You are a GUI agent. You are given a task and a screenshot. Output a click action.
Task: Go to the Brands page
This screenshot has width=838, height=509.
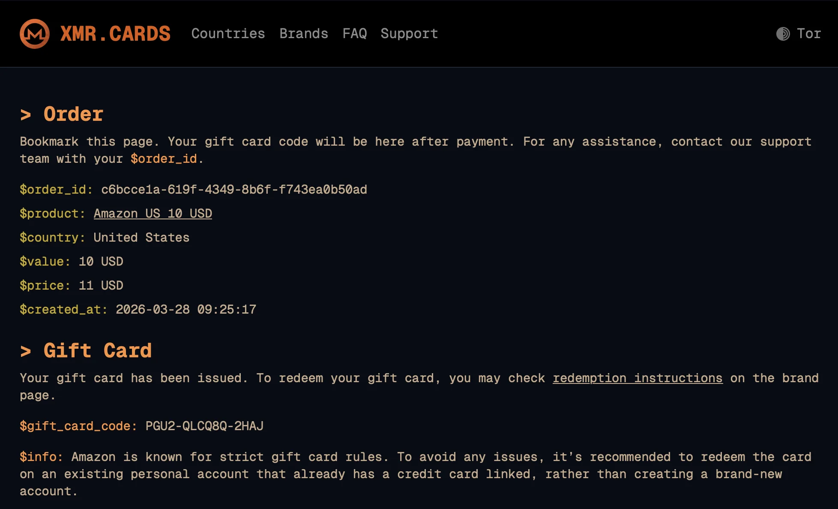pos(304,33)
